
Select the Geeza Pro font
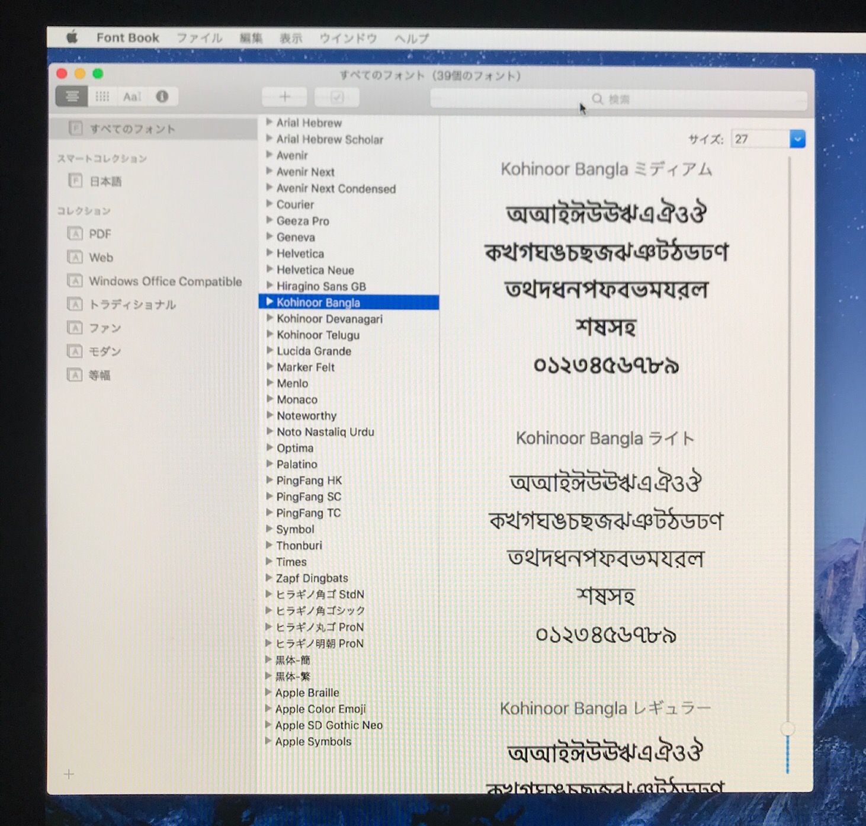(303, 221)
